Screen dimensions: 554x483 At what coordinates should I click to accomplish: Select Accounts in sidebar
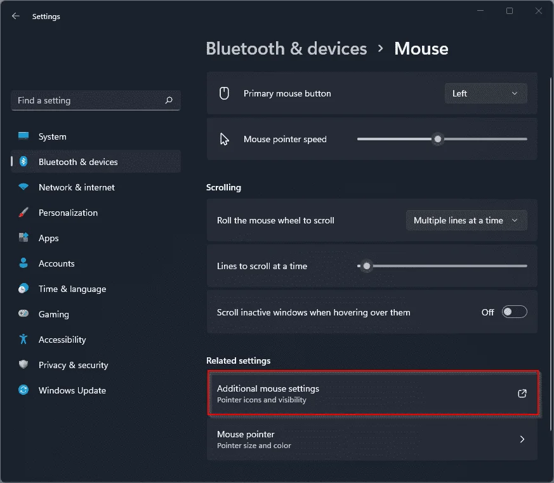tap(96, 263)
